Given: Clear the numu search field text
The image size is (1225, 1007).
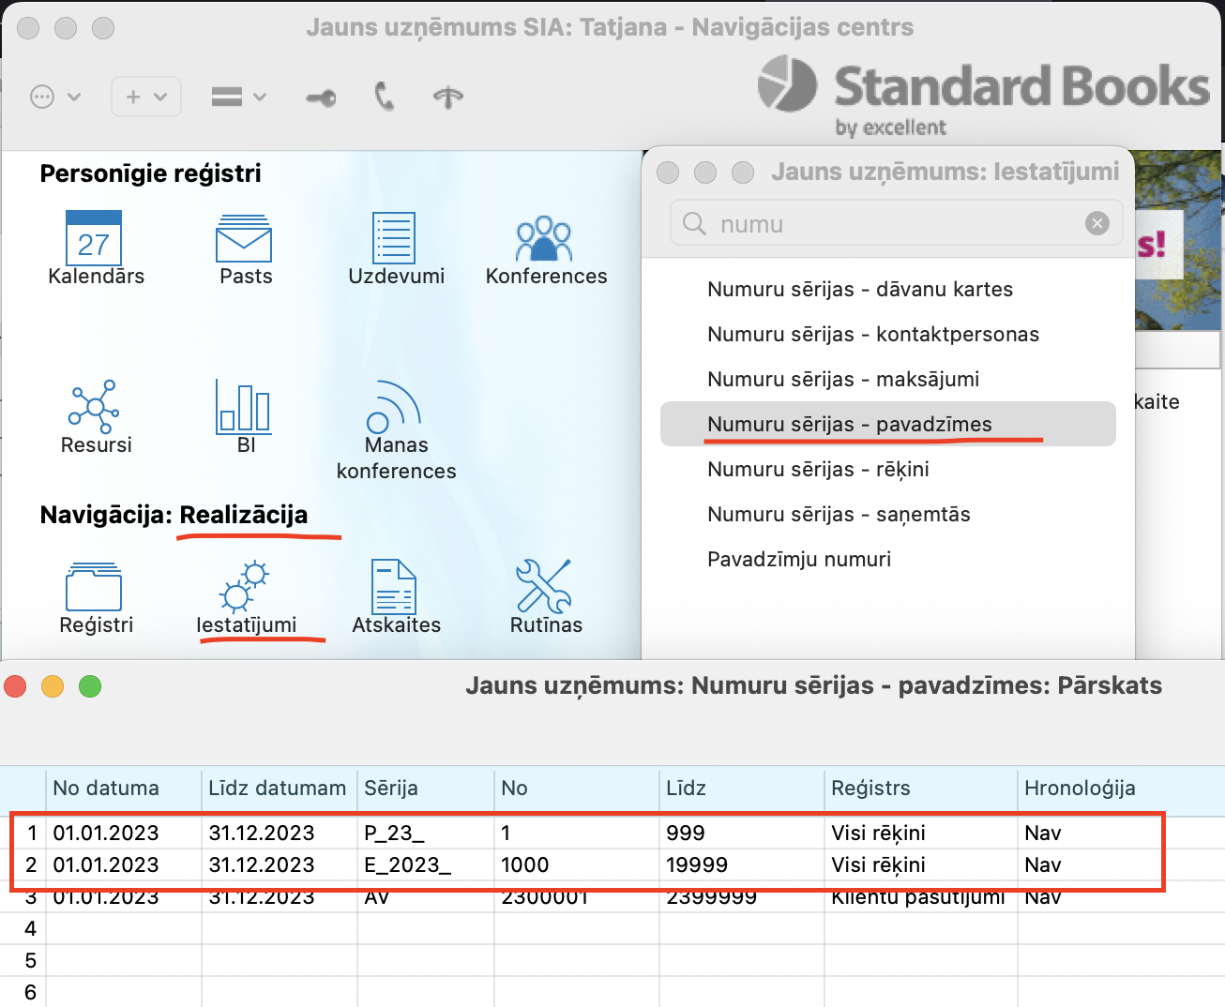Looking at the screenshot, I should point(1096,223).
